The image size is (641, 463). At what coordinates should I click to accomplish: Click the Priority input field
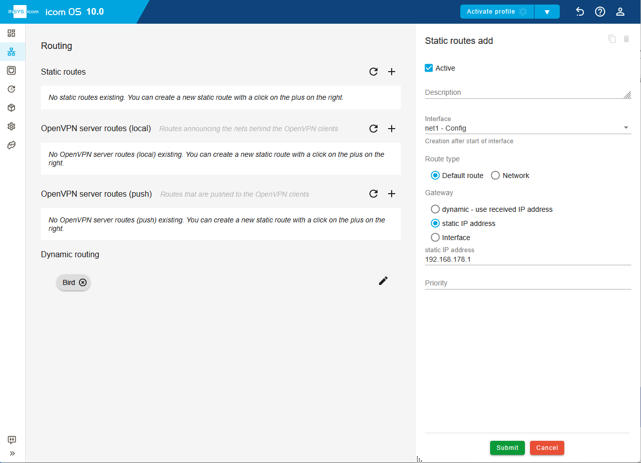coord(528,283)
